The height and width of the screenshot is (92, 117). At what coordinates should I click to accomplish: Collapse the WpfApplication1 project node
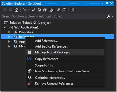[5, 27]
